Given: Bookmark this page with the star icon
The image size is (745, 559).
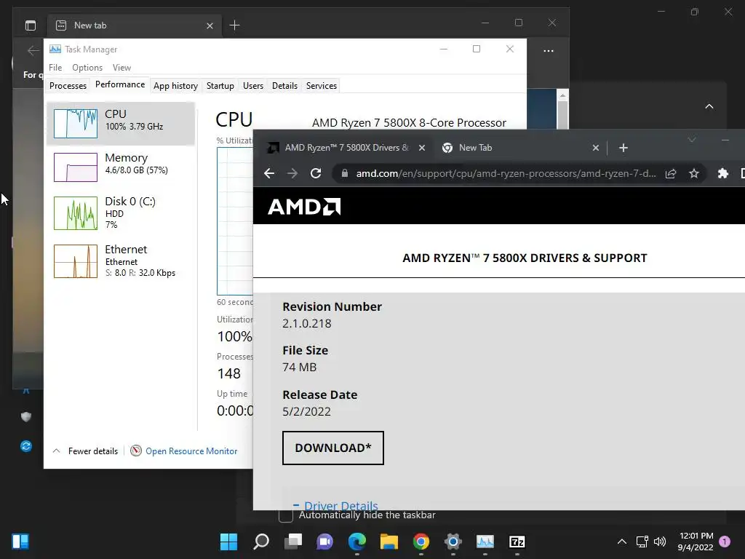Looking at the screenshot, I should [693, 173].
